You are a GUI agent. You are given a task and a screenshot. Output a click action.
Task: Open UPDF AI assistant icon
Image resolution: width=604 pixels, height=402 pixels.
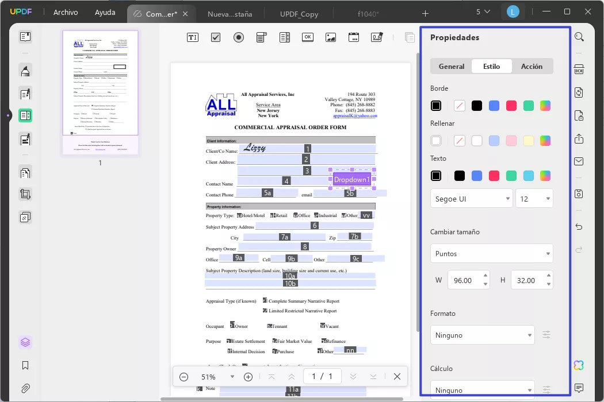tap(579, 365)
